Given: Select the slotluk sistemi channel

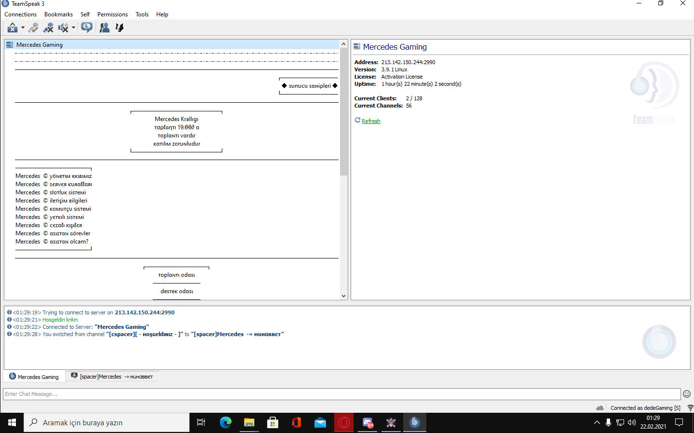Looking at the screenshot, I should (x=51, y=192).
